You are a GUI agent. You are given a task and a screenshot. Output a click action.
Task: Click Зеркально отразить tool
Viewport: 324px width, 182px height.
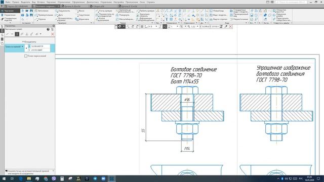143,15
